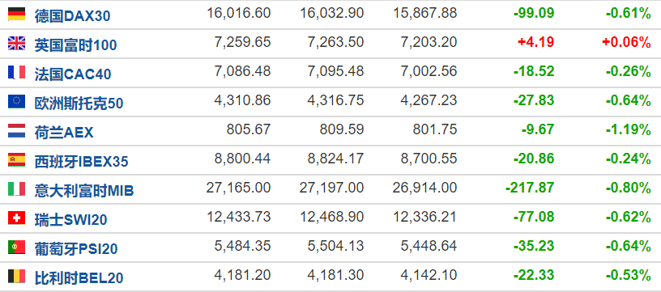Click the UK flag icon
The width and height of the screenshot is (661, 292).
click(x=16, y=44)
